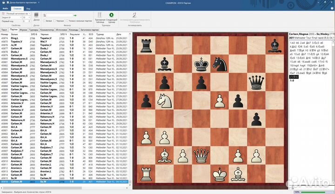Open the Команды tab

(x=74, y=30)
